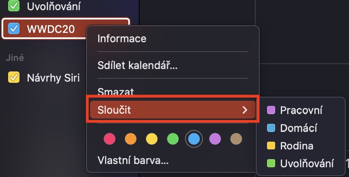Pick the orange color swatch
The width and height of the screenshot is (349, 177).
tap(131, 139)
